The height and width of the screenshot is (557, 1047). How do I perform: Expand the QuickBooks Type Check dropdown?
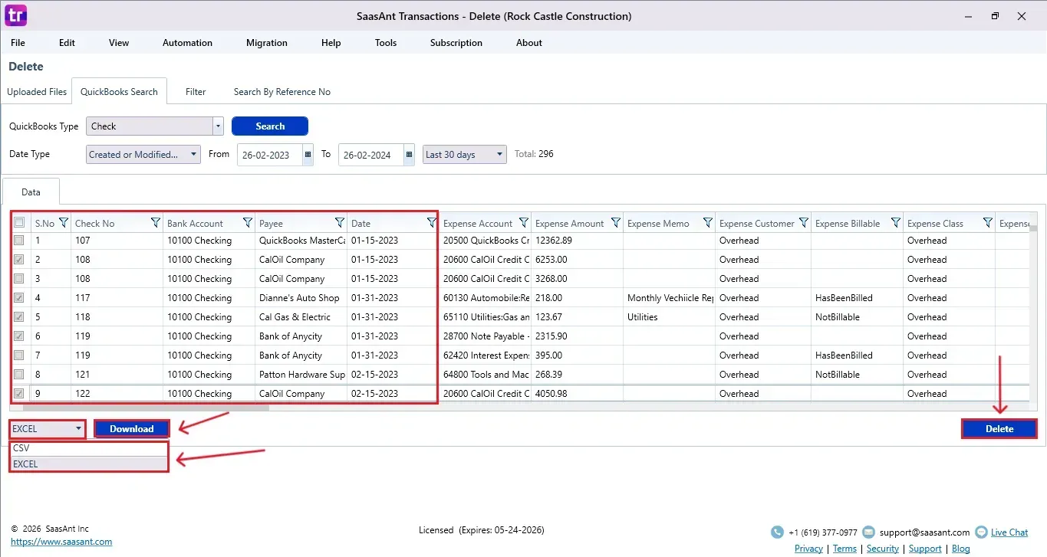point(218,126)
